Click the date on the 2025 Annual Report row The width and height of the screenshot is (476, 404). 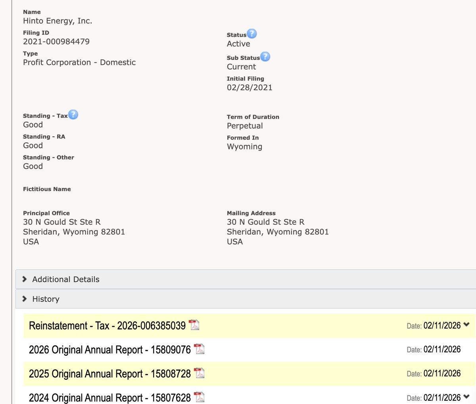442,373
